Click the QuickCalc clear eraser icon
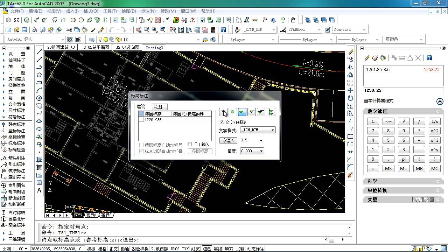Viewport: 448px width, 252px height. pyautogui.click(x=367, y=58)
